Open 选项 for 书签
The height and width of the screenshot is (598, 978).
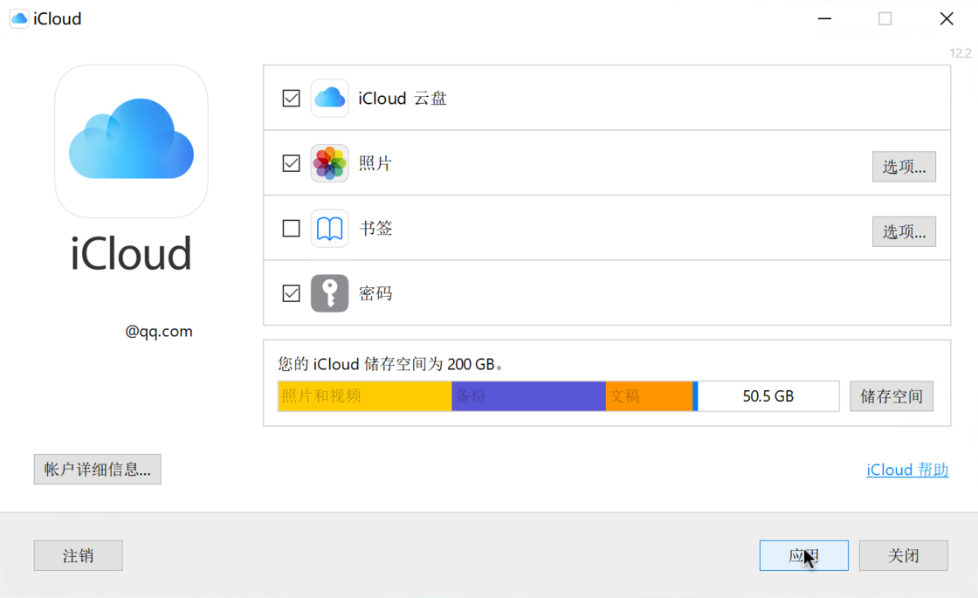(x=904, y=230)
